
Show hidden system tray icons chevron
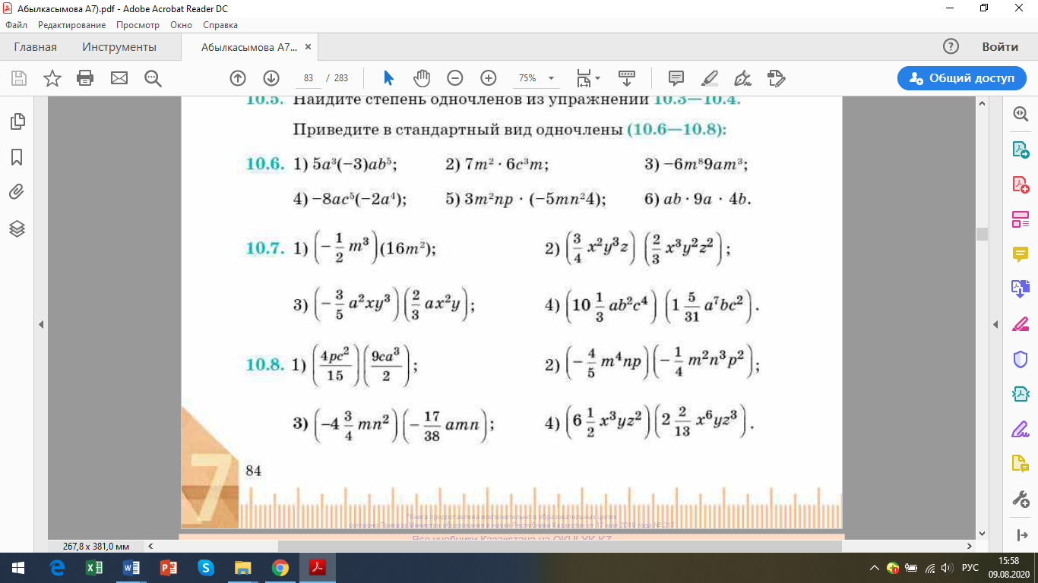click(x=874, y=568)
